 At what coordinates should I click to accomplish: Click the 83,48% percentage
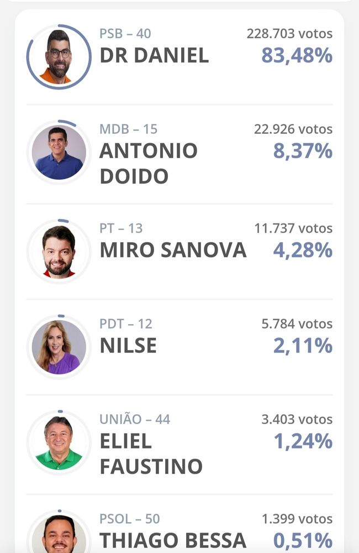click(297, 56)
